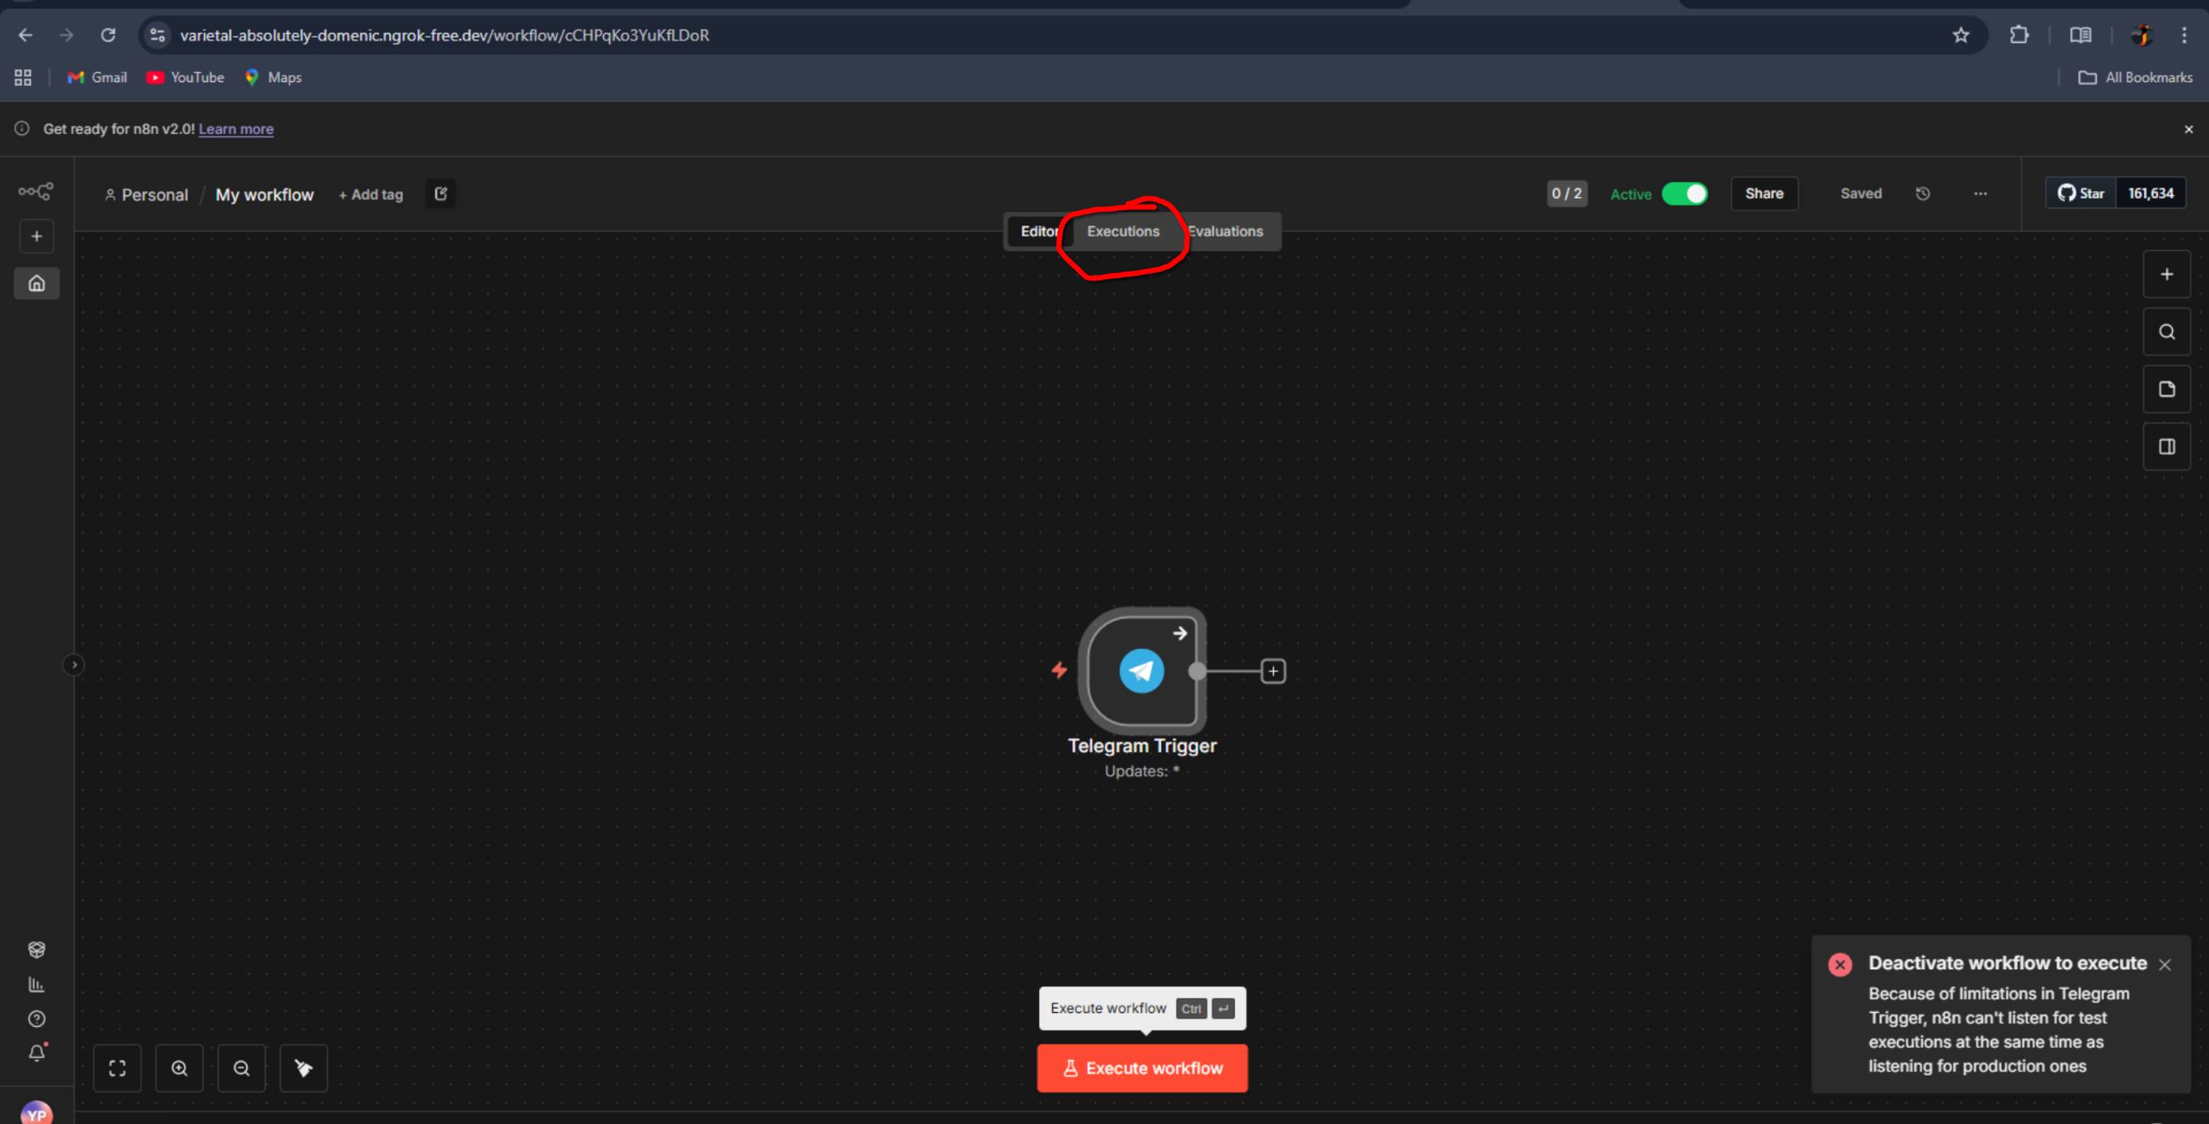Open the more options menu
This screenshot has width=2209, height=1124.
pyautogui.click(x=1980, y=194)
